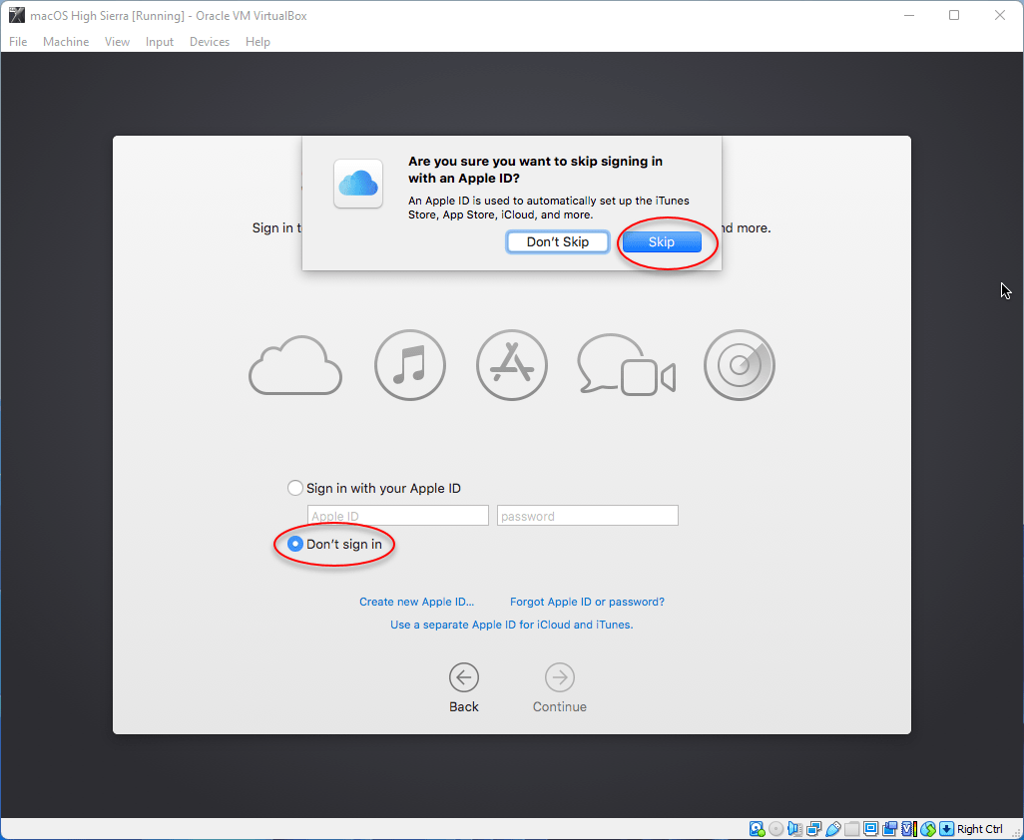
Task: Close the VirtualBox window
Action: point(1000,15)
